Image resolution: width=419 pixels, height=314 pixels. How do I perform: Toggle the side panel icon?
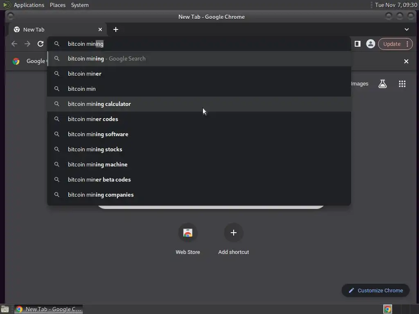tap(357, 44)
